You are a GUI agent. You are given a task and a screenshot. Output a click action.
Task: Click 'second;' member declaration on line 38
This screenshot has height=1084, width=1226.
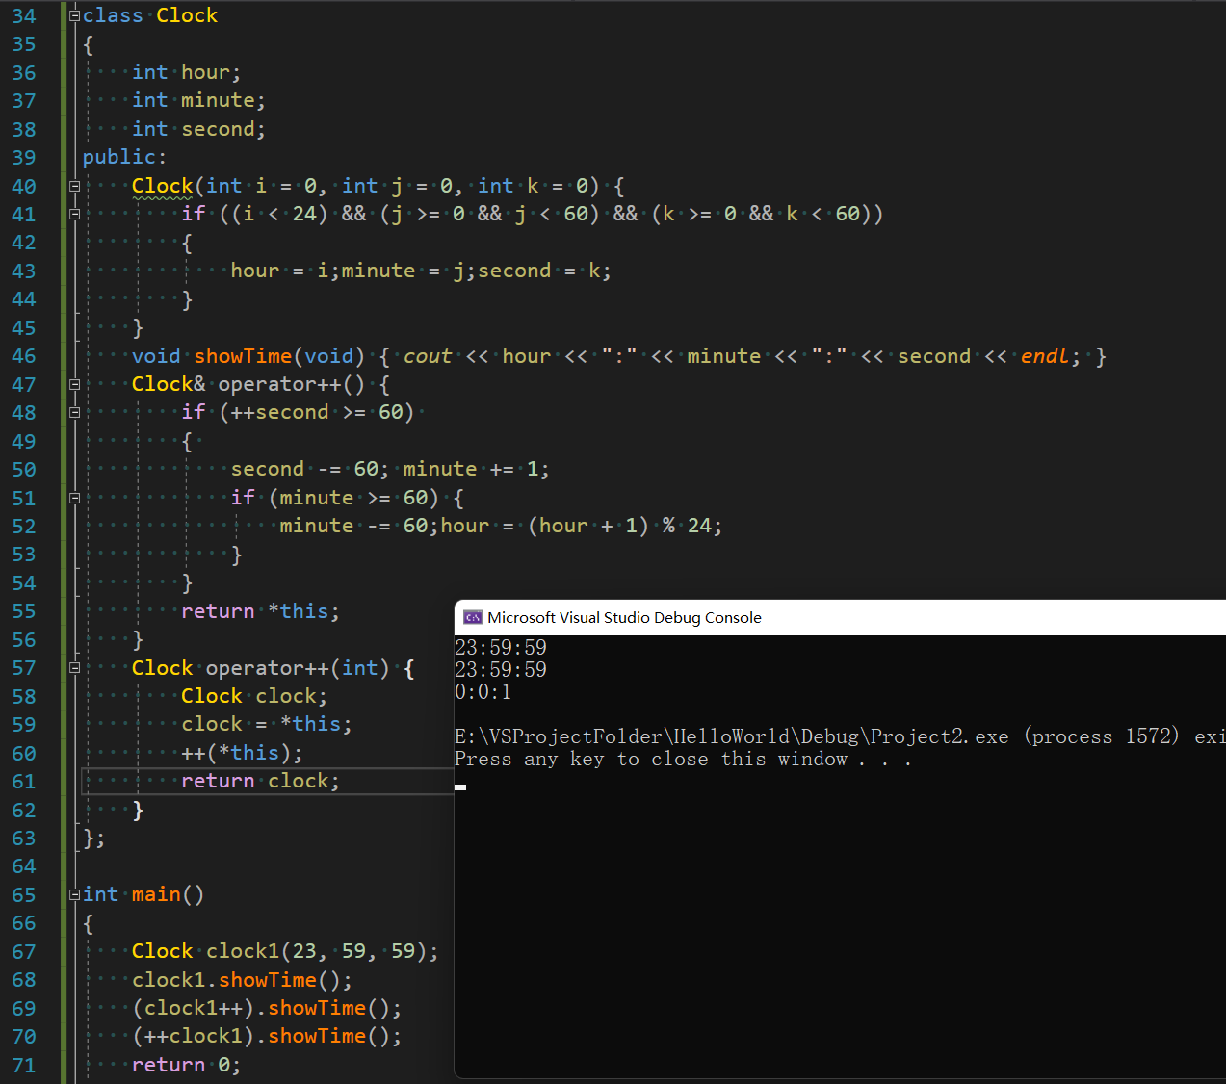[x=223, y=129]
